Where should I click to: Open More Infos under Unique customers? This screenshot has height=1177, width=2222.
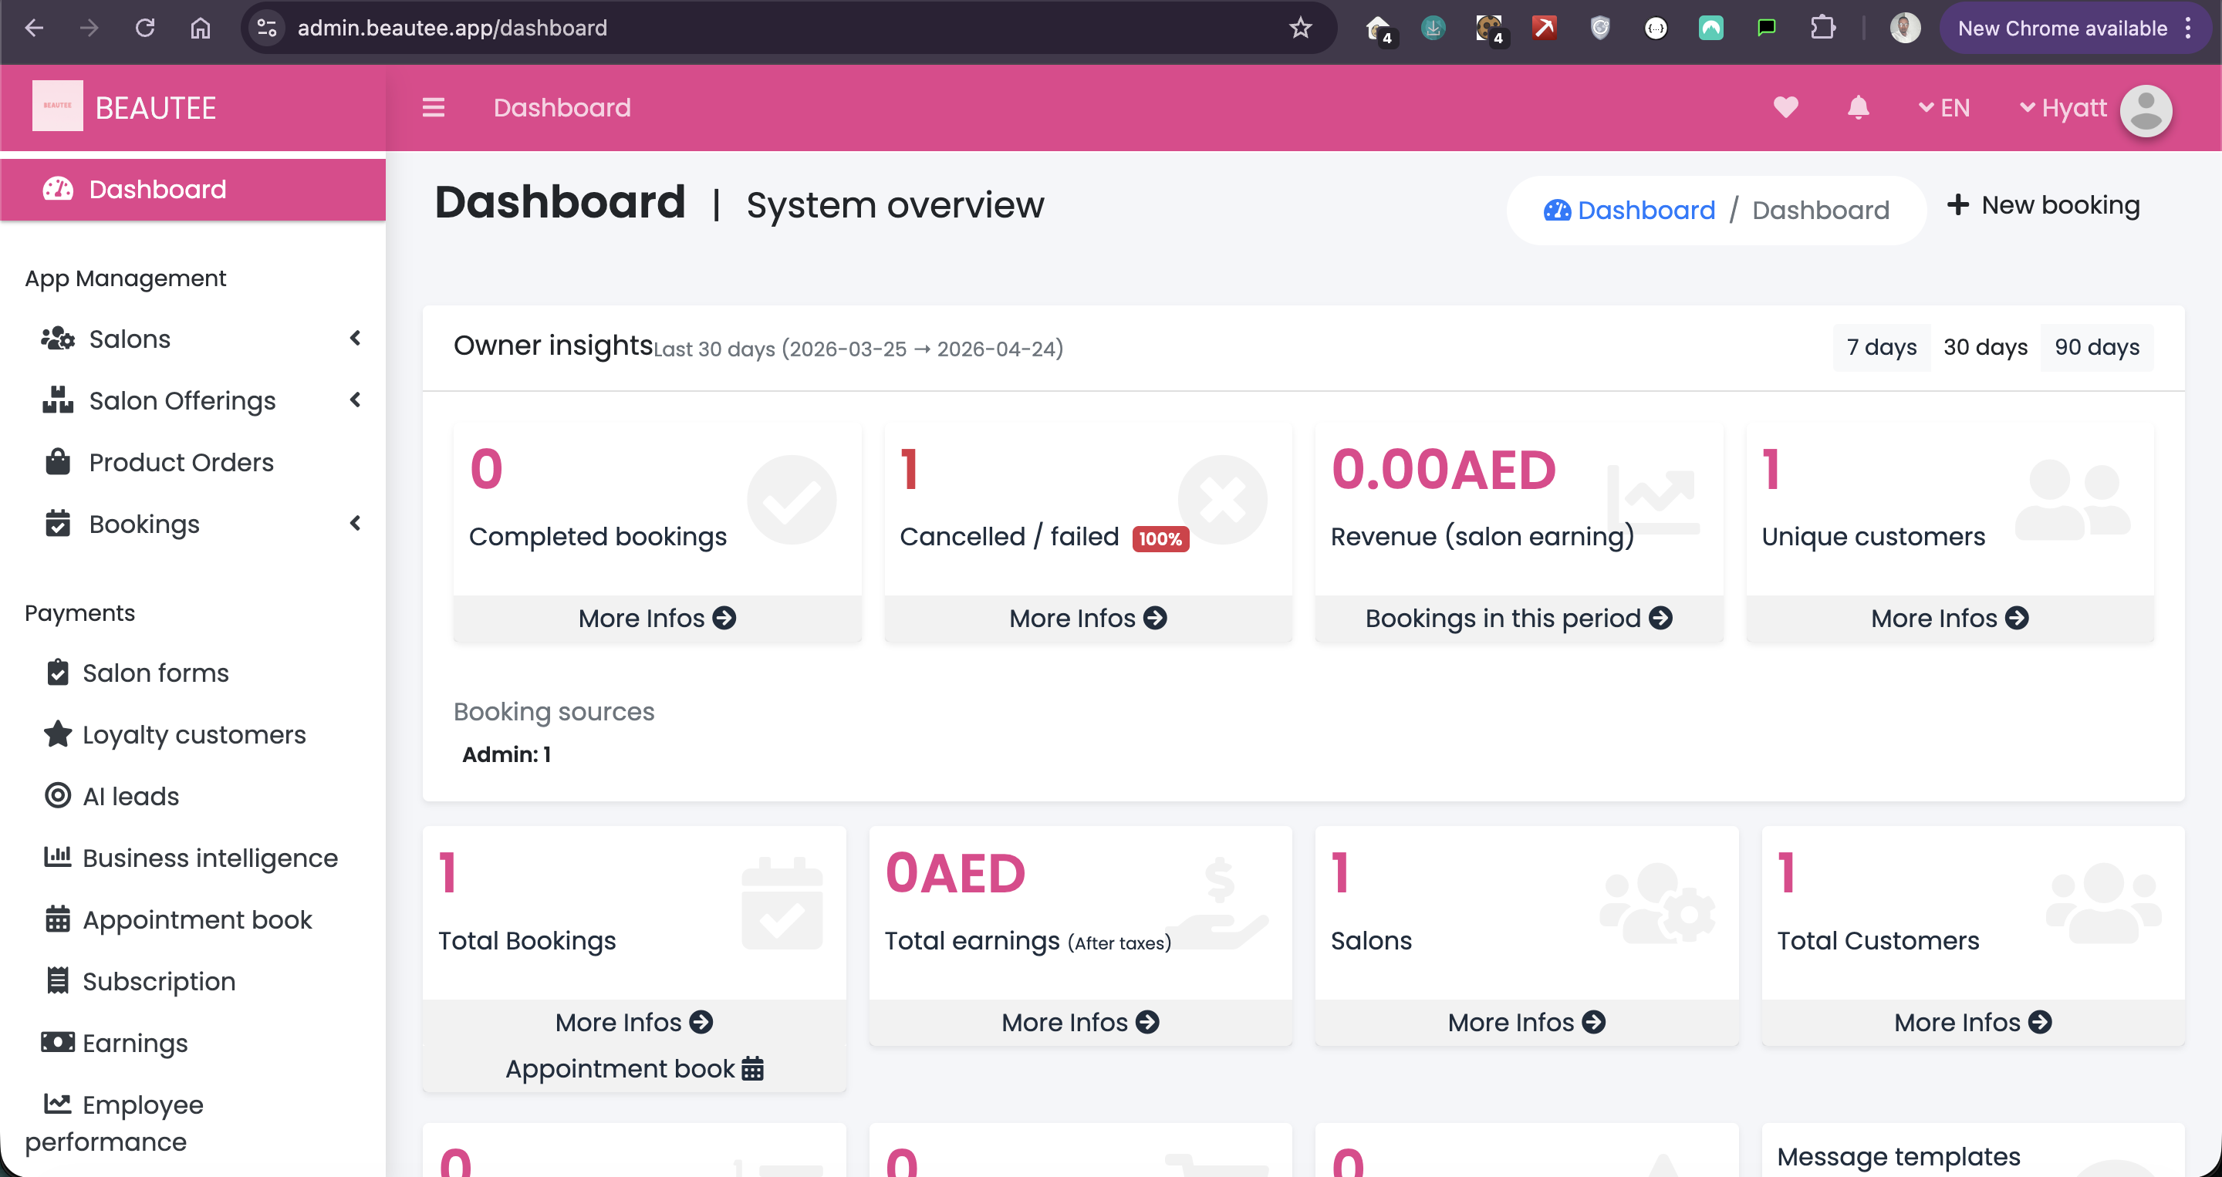[x=1950, y=619]
